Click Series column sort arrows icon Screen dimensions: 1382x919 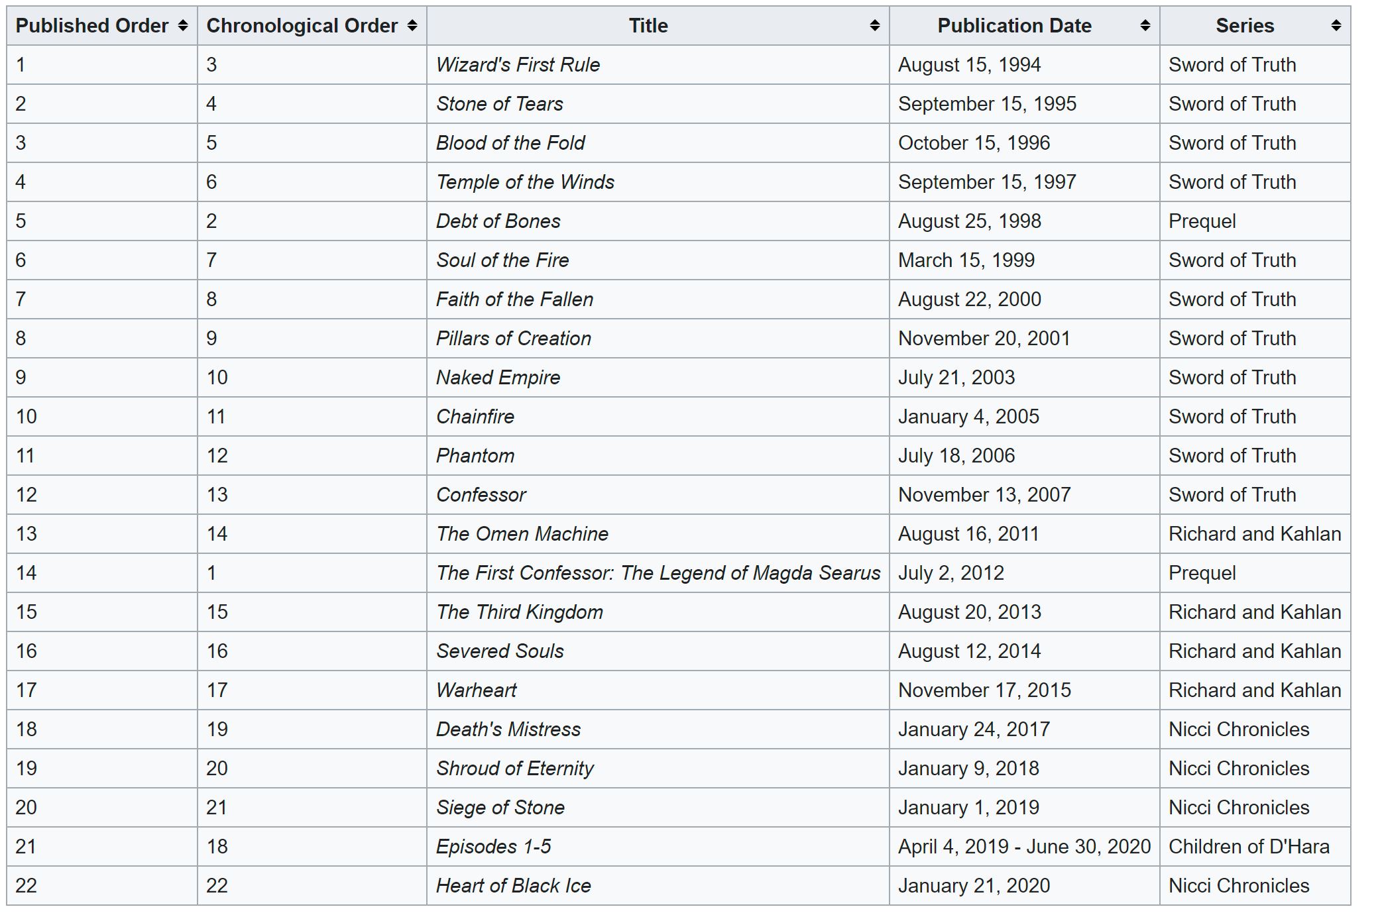[x=1336, y=26]
